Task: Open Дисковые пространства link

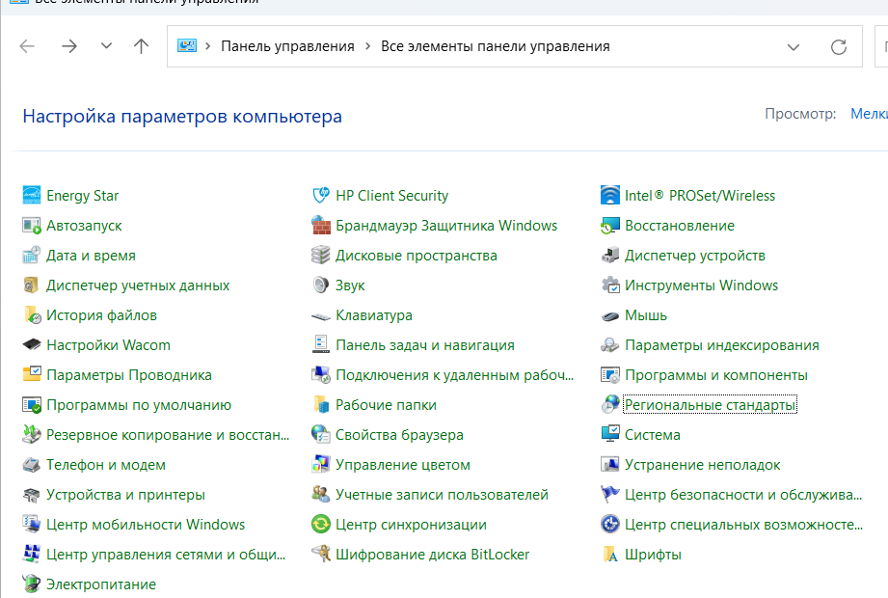Action: pyautogui.click(x=417, y=256)
